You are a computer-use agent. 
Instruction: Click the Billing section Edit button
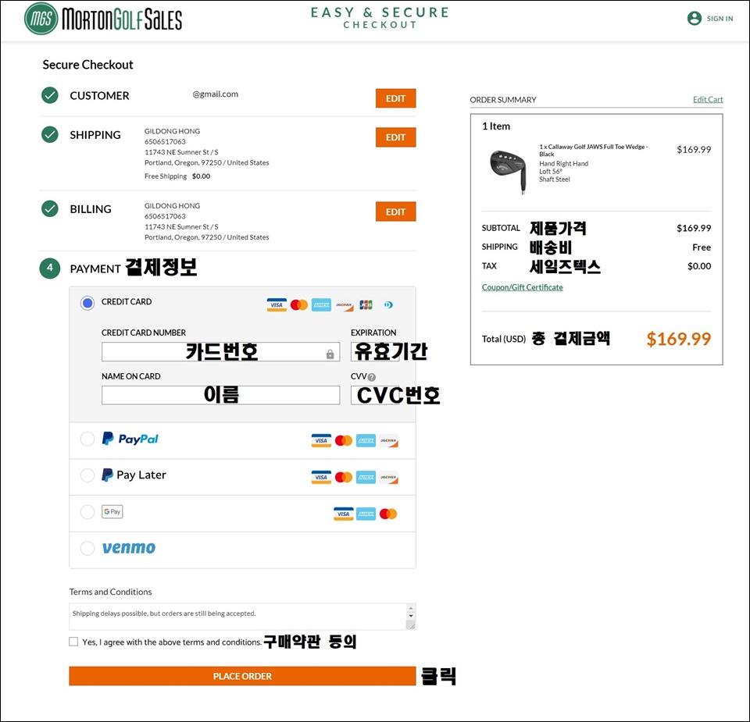tap(395, 212)
